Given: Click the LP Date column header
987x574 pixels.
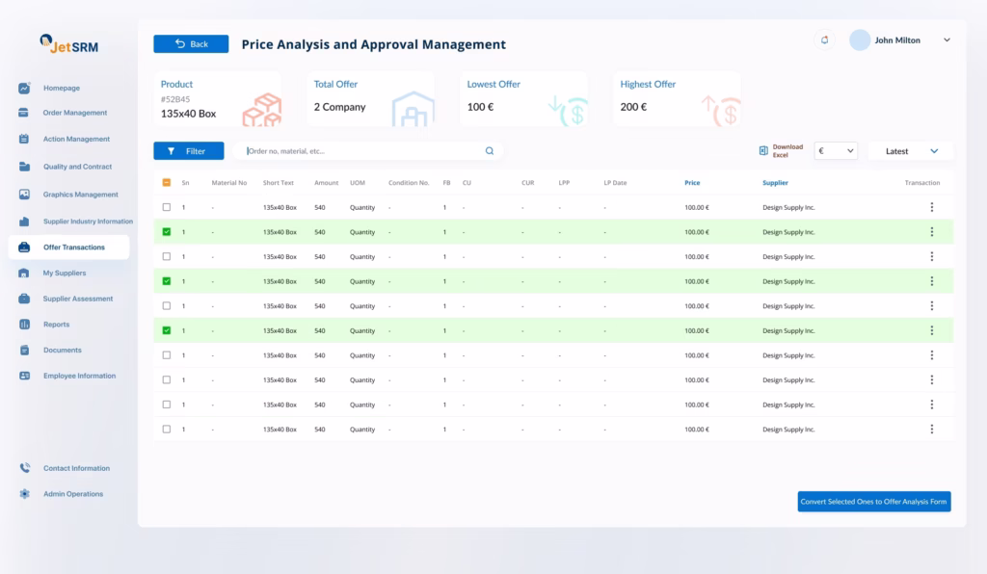Looking at the screenshot, I should click(615, 183).
